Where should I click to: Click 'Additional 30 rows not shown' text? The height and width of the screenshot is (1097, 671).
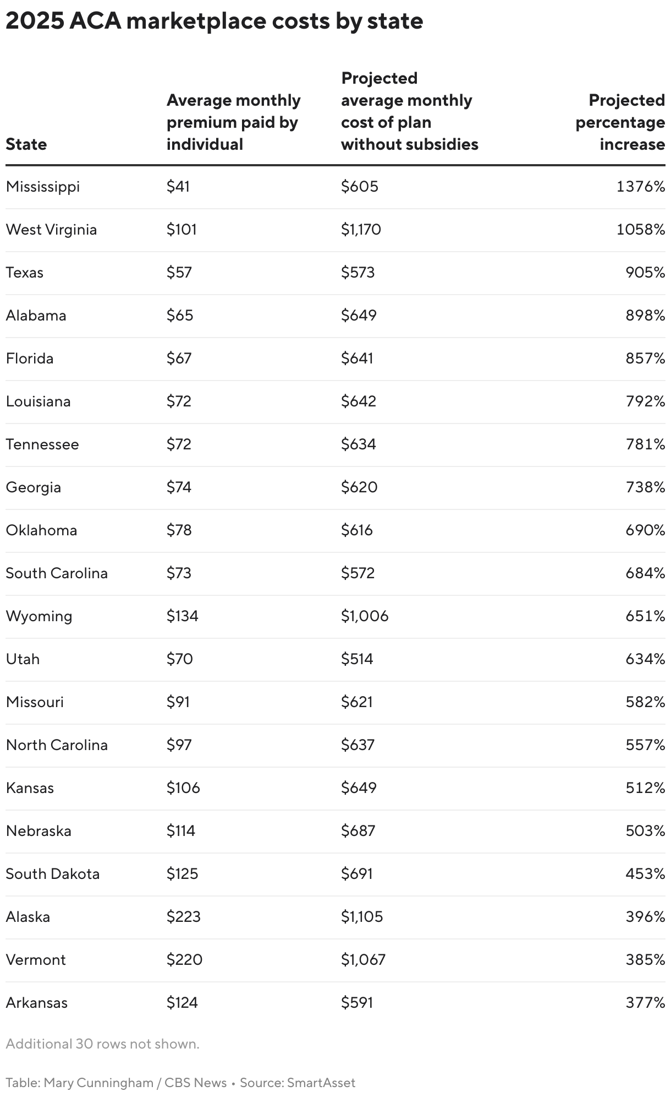pyautogui.click(x=103, y=1044)
